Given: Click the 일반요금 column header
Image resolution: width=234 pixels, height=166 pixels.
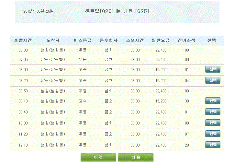Looking at the screenshot, I should (161, 41).
